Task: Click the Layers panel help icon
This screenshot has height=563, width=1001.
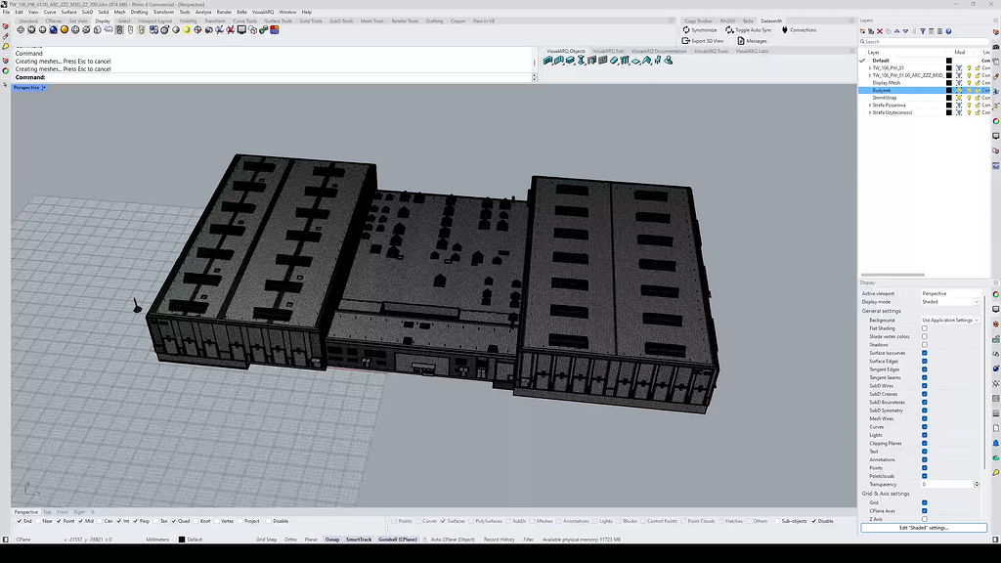Action: click(x=946, y=31)
